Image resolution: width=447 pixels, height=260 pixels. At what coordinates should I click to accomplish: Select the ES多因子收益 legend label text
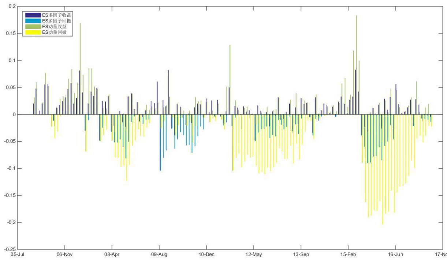point(57,15)
